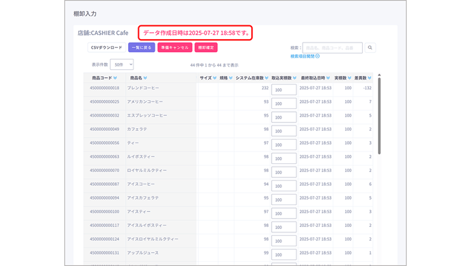Click the CSVダウンロード button

(107, 47)
